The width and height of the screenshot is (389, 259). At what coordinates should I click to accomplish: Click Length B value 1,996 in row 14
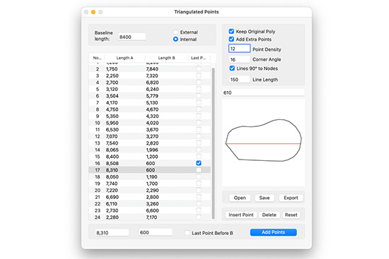tap(152, 150)
